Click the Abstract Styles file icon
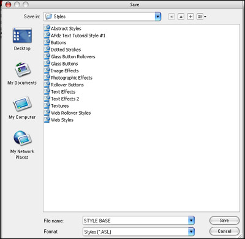 pyautogui.click(x=47, y=28)
